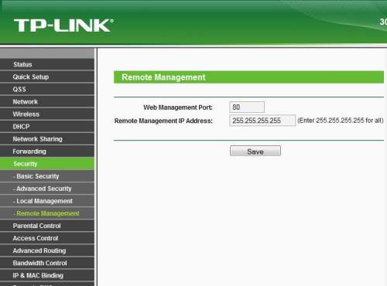Go to DHCP settings
This screenshot has height=286, width=387.
pos(47,127)
